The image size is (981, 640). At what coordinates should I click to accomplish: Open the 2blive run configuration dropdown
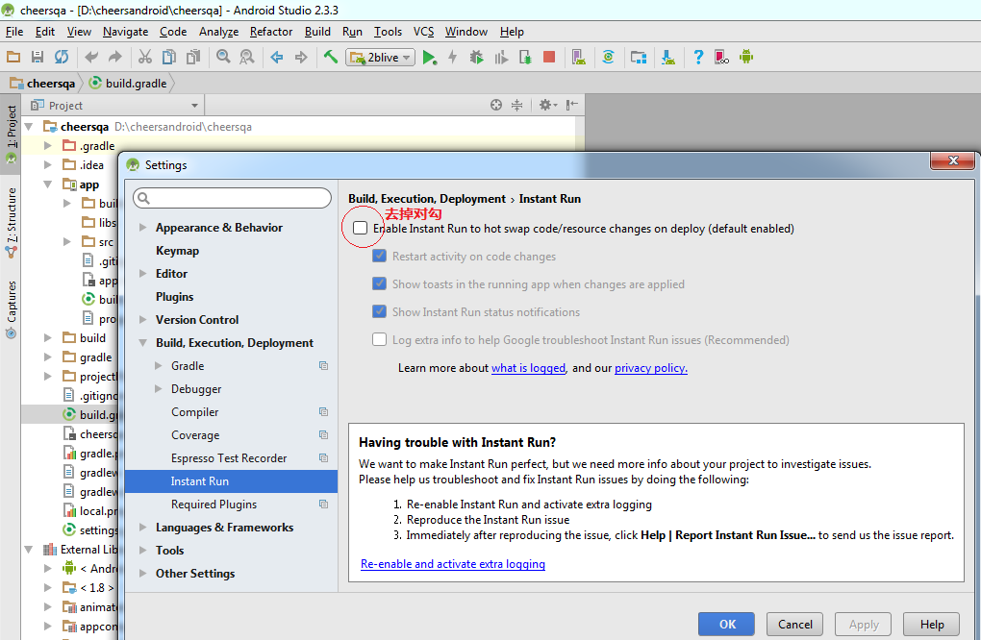[381, 58]
